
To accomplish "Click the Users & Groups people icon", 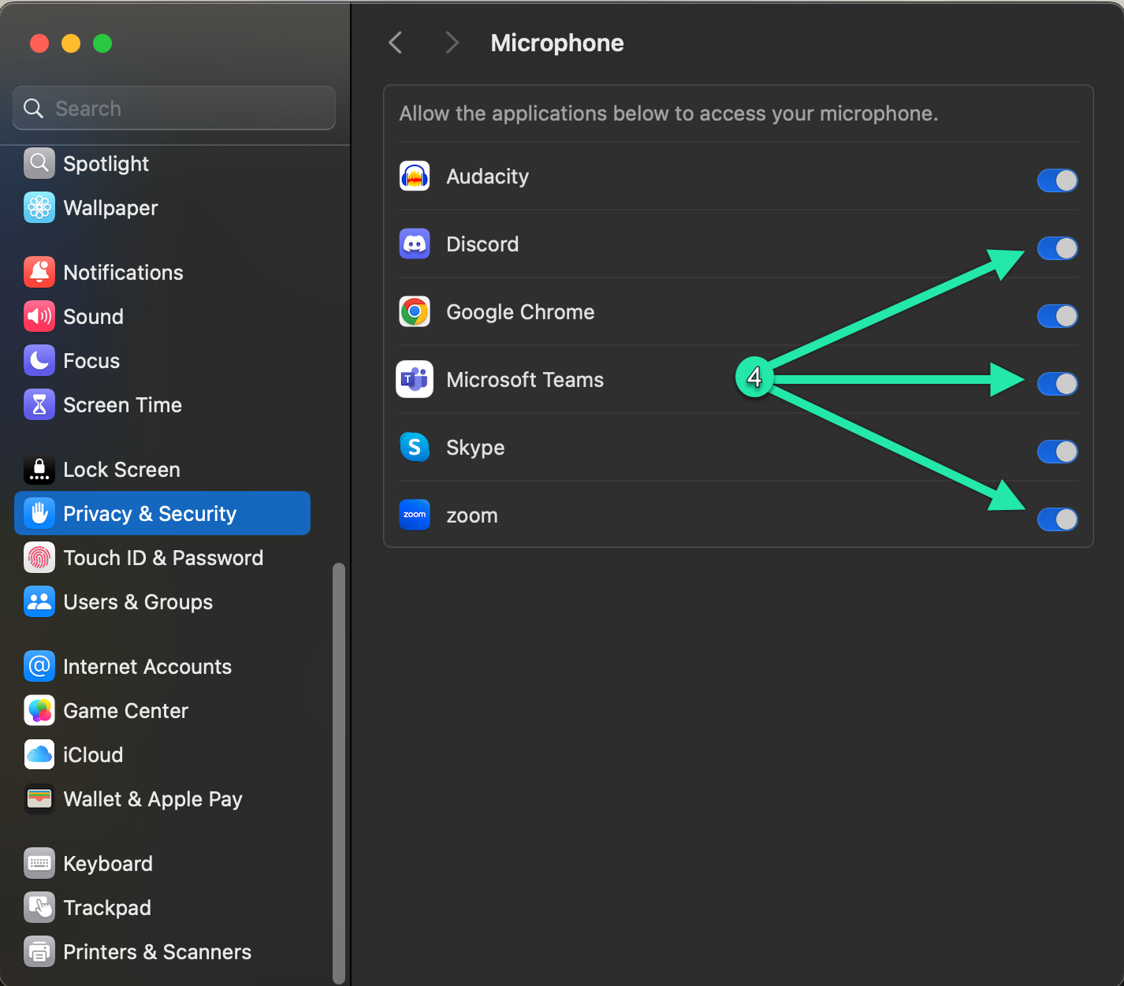I will [39, 602].
